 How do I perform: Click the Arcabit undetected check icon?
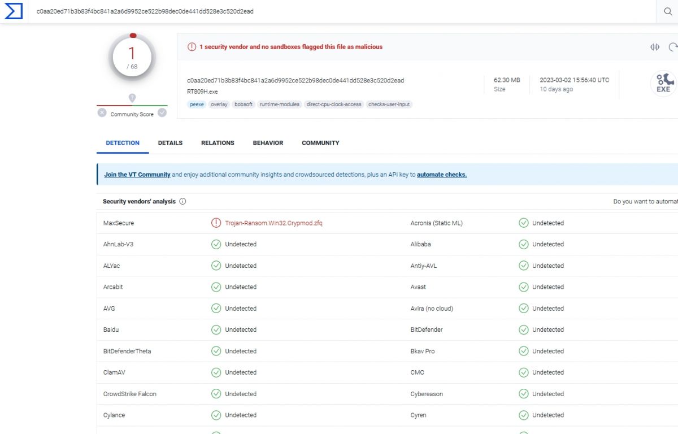216,287
